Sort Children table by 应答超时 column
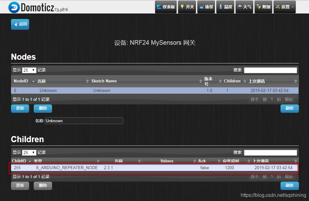The width and height of the screenshot is (309, 201). click(x=236, y=161)
